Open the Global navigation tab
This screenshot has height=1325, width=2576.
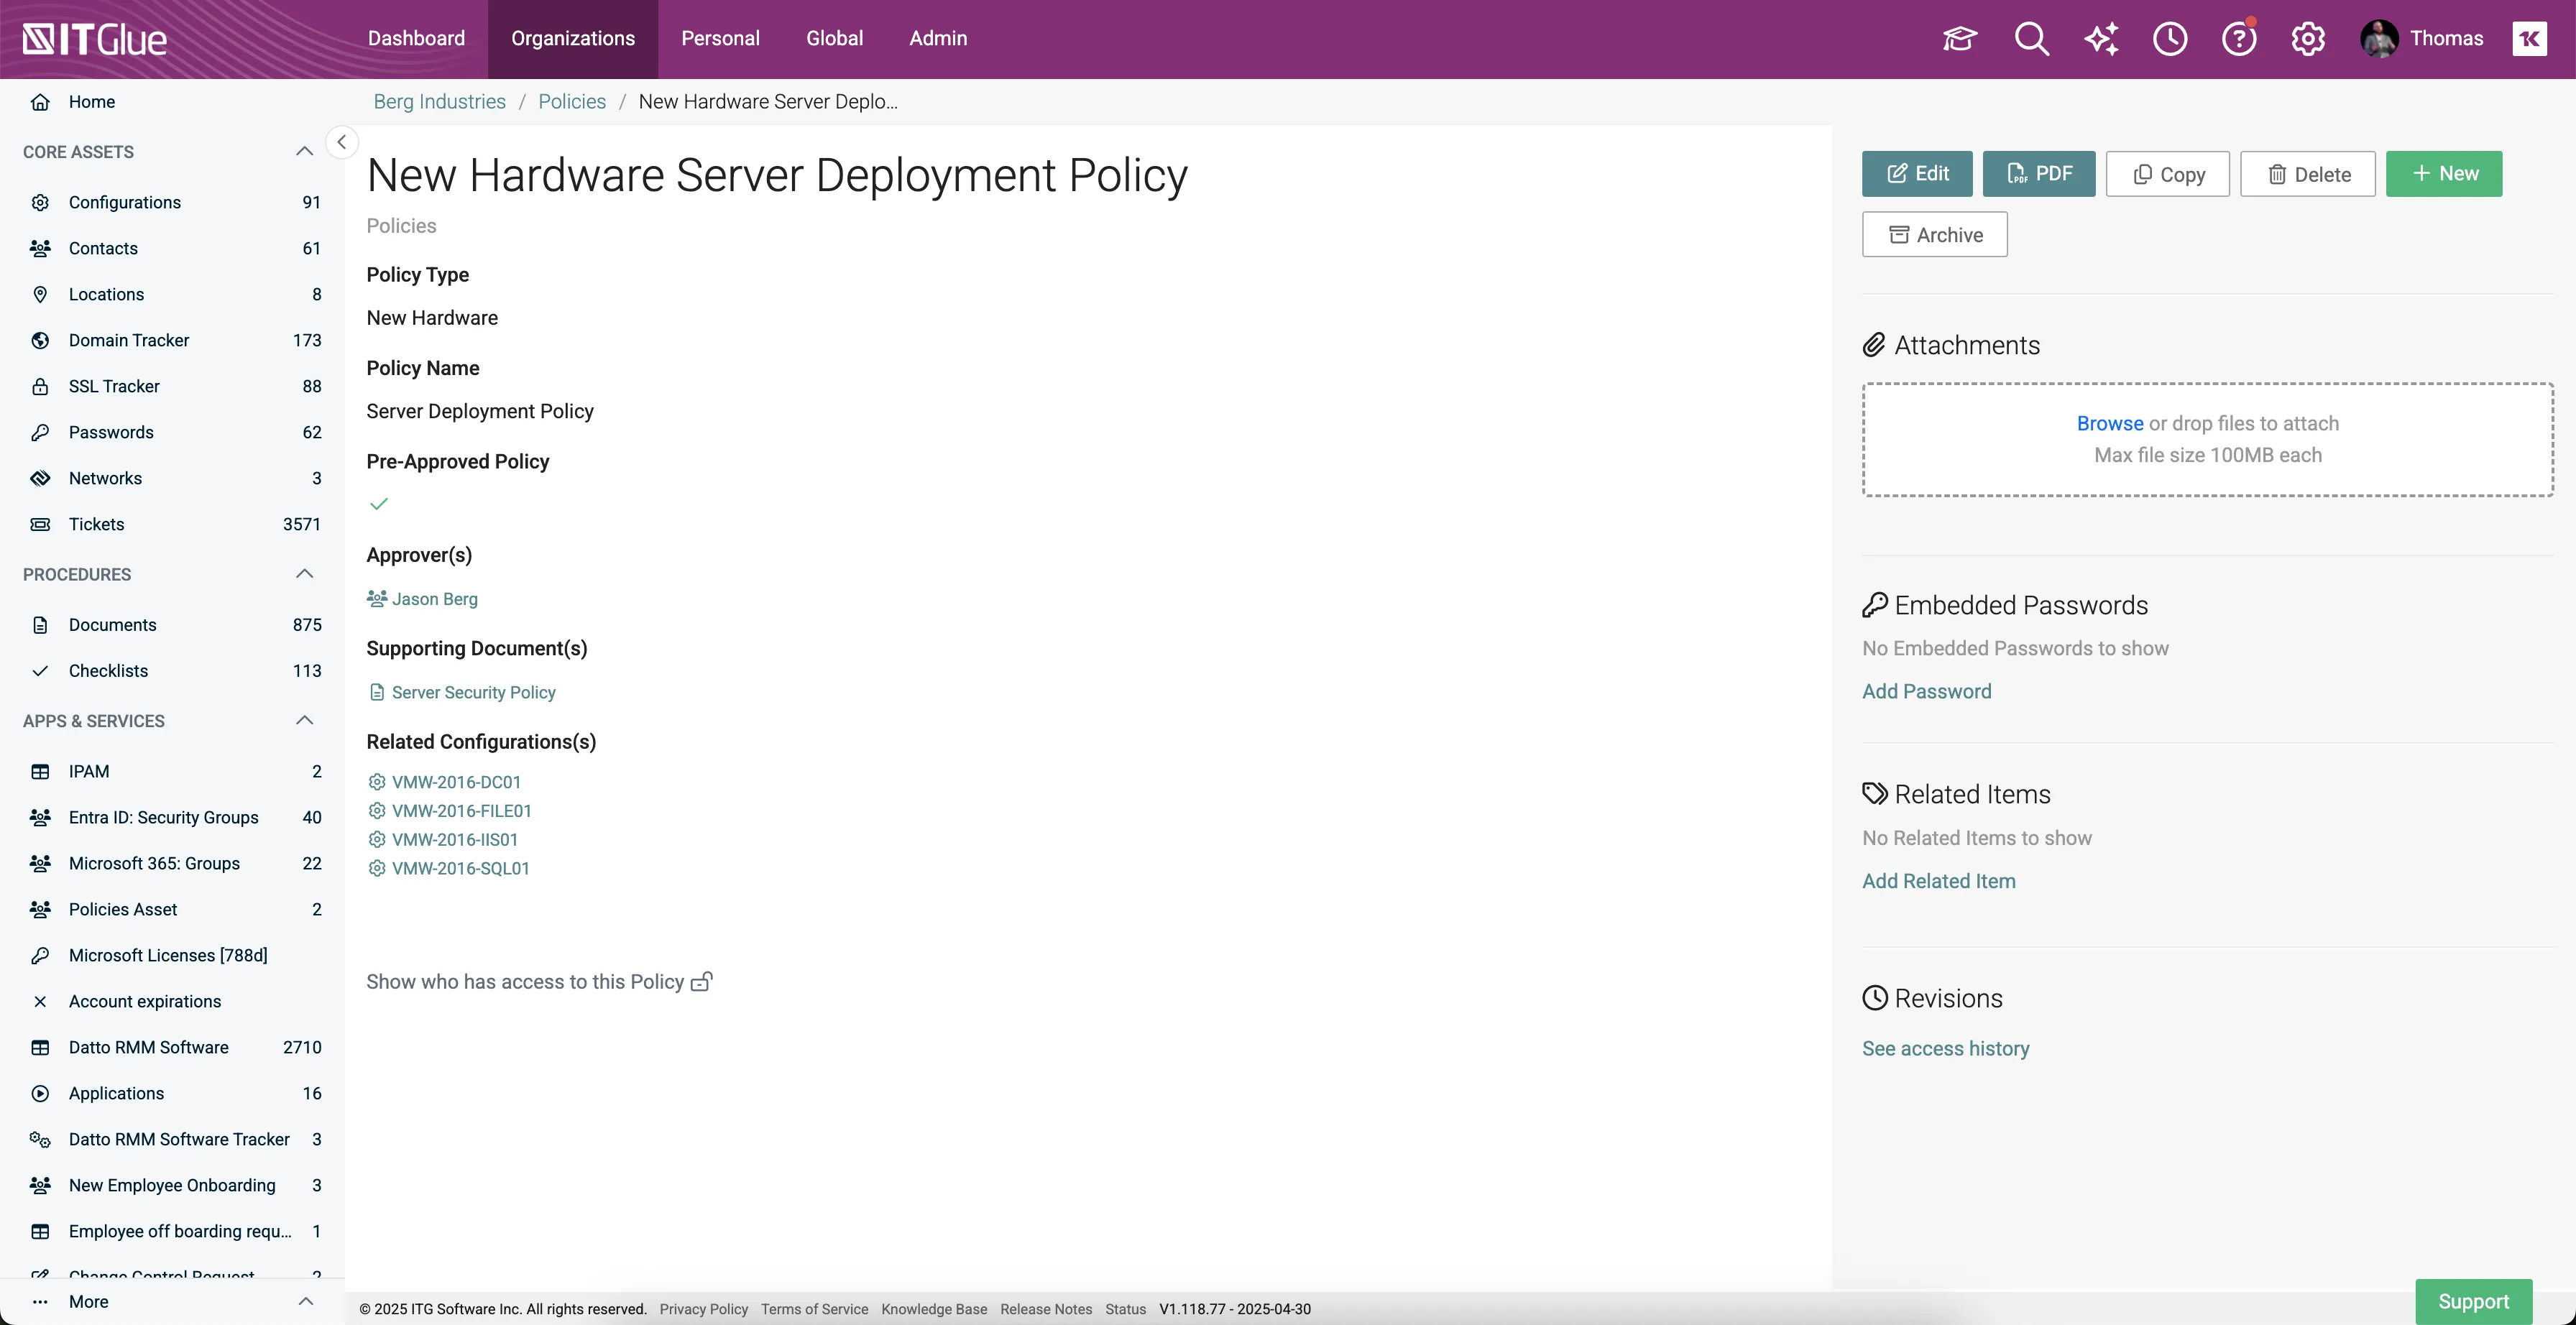point(834,39)
